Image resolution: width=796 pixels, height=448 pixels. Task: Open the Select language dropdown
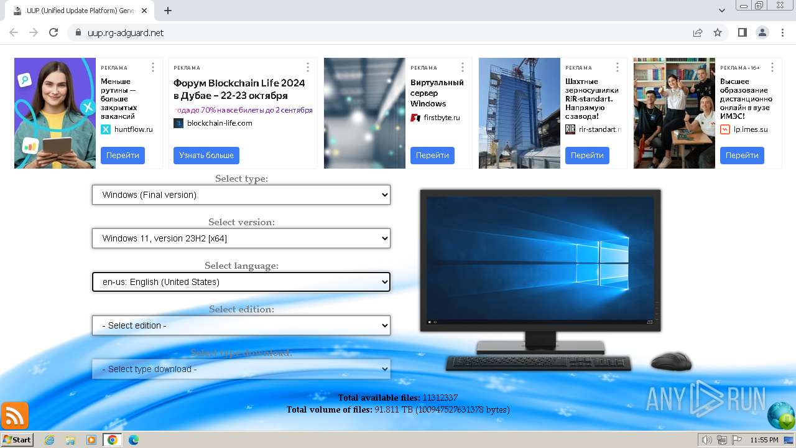tap(241, 282)
